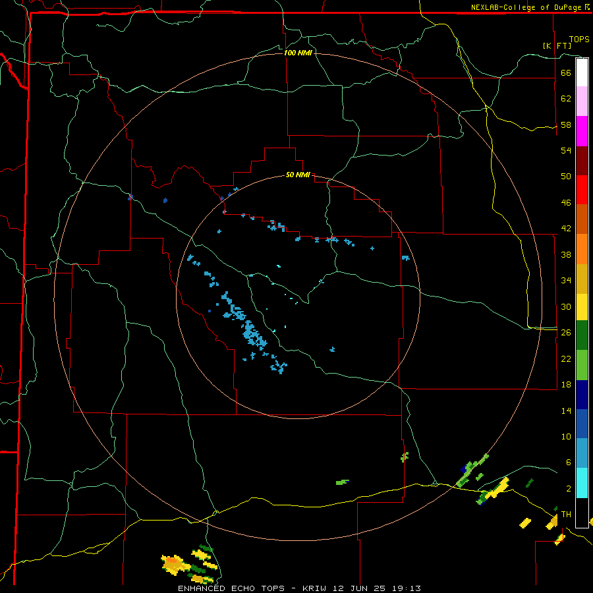This screenshot has width=593, height=593.
Task: Click the "50" legend value
Action: (x=566, y=177)
